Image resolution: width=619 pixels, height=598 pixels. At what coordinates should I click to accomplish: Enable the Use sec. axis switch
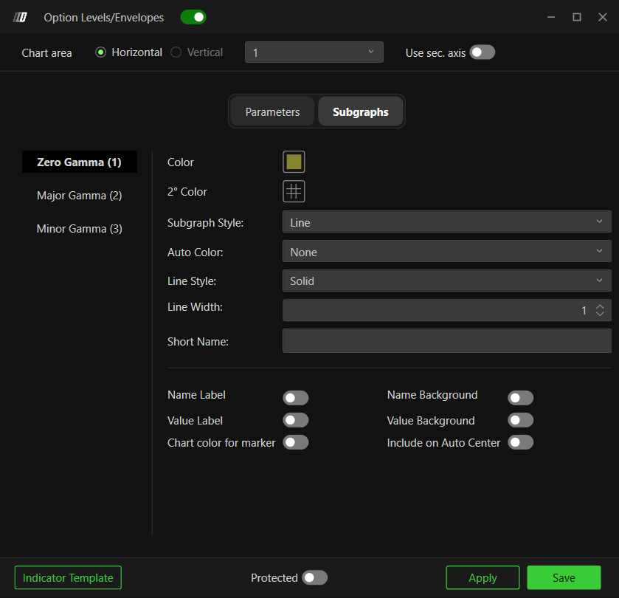point(482,52)
